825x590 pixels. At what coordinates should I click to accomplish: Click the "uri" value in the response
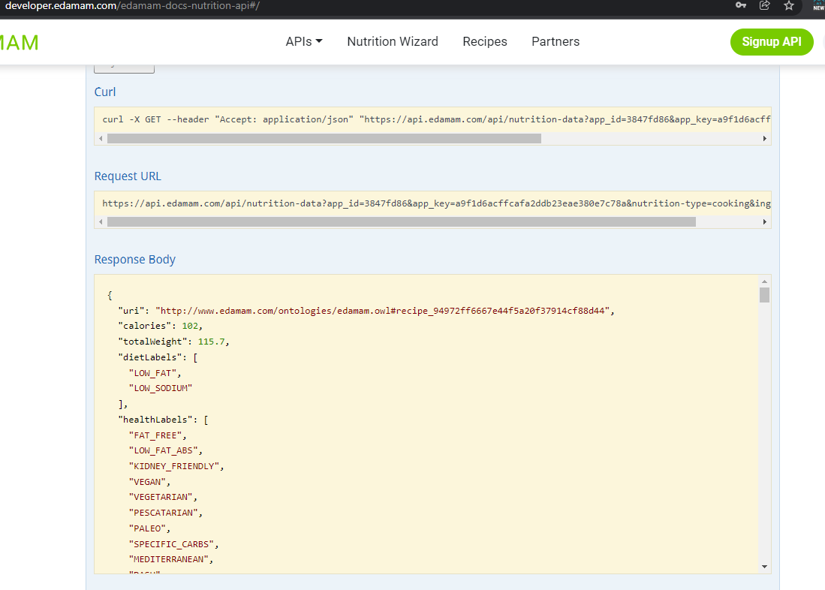(383, 311)
